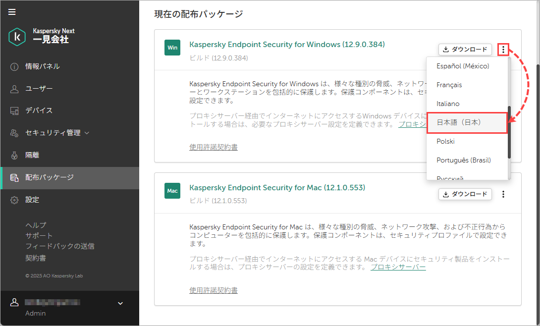Image resolution: width=540 pixels, height=326 pixels.
Task: Click the Kaspersky hexagon logo
Action: pos(17,37)
